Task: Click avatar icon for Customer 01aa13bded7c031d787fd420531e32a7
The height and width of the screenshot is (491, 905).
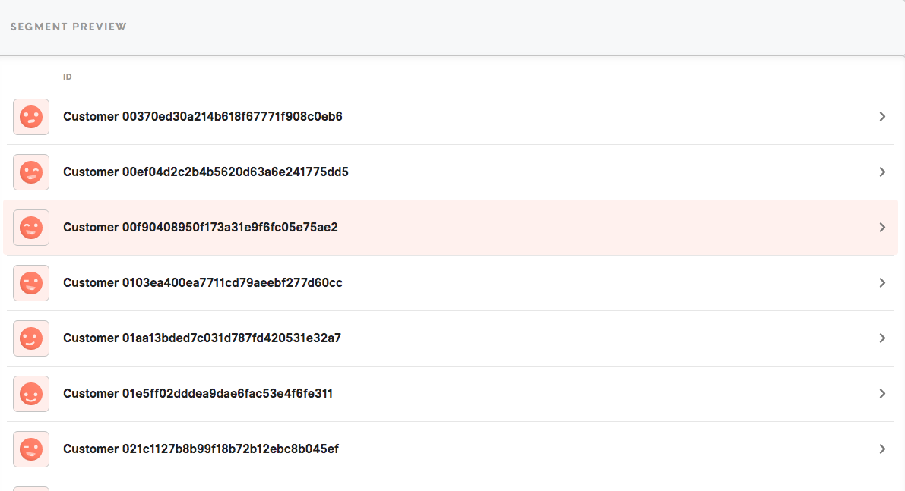Action: [31, 338]
